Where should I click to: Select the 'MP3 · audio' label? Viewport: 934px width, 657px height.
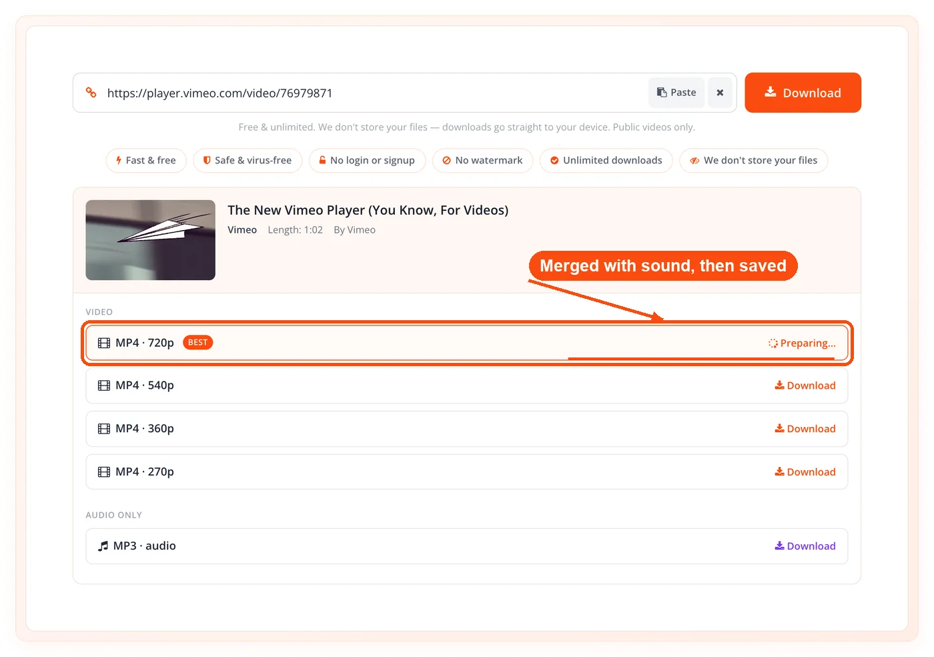pos(145,546)
